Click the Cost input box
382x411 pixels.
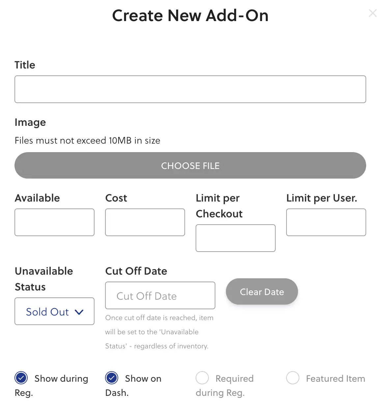145,222
